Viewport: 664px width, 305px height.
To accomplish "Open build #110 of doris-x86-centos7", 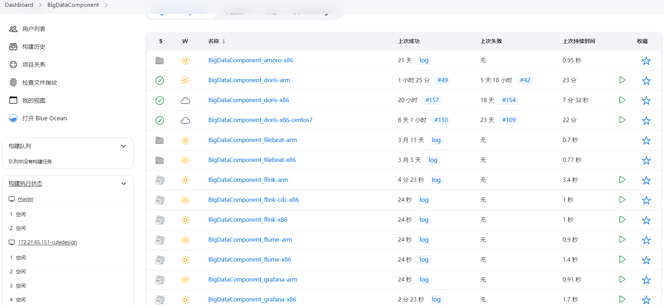I will pyautogui.click(x=441, y=120).
